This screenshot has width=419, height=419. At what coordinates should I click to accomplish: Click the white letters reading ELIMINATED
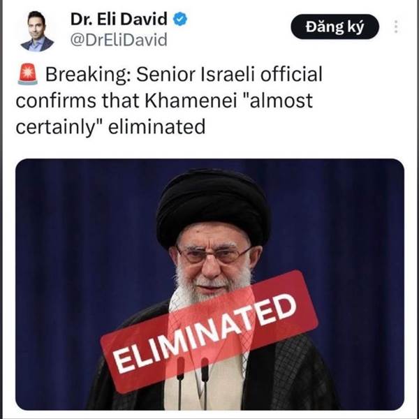point(205,333)
